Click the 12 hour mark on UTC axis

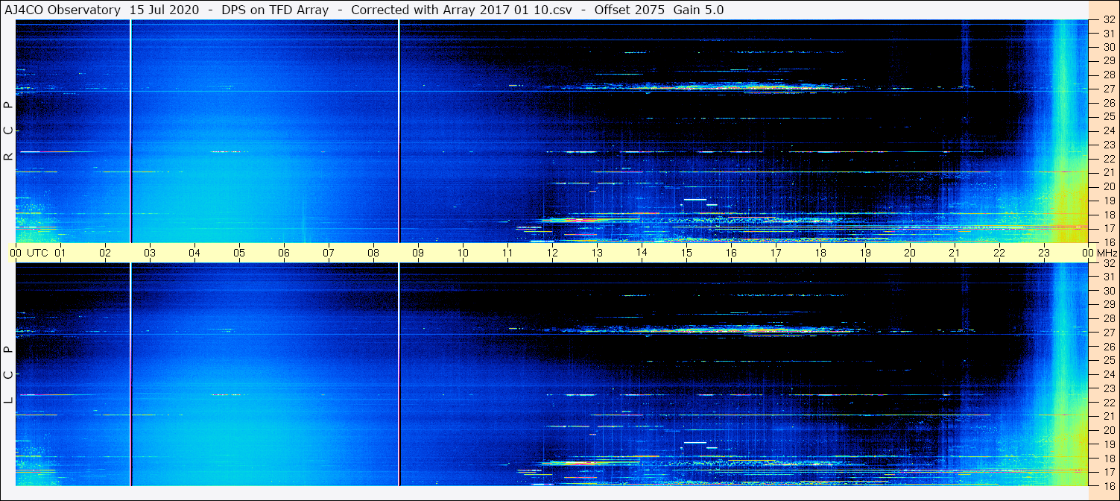tap(552, 253)
